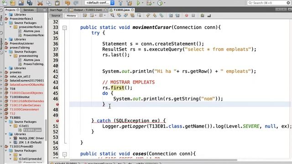Select the T13E01ProvesBD project
Screen dimensions: 292x164
[x=21, y=147]
